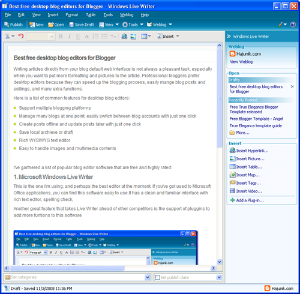Open the More... folder in sidebar

pyautogui.click(x=239, y=133)
